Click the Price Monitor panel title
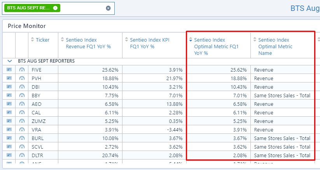The width and height of the screenshot is (320, 170). pos(27,26)
